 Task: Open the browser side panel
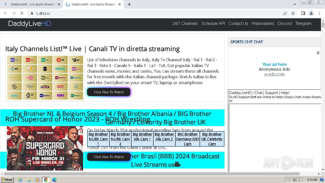coord(303,13)
